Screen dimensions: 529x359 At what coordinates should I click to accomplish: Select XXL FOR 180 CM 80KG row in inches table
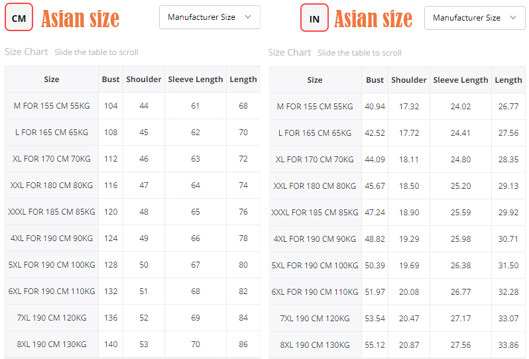tap(315, 186)
